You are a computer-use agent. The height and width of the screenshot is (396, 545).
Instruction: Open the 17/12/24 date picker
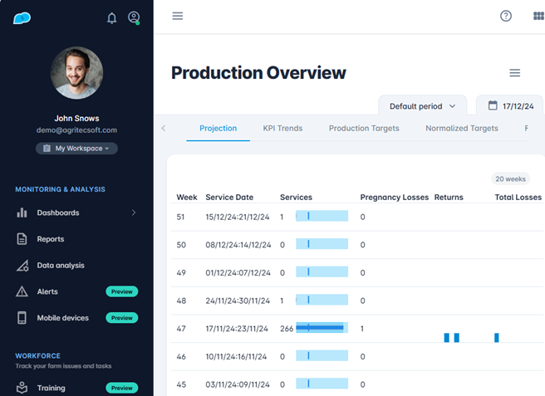coord(510,106)
